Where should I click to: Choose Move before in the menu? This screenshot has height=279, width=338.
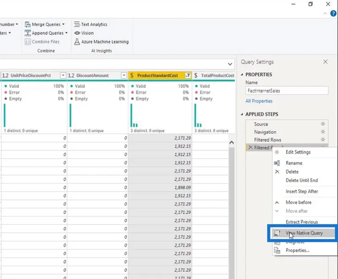click(x=299, y=202)
